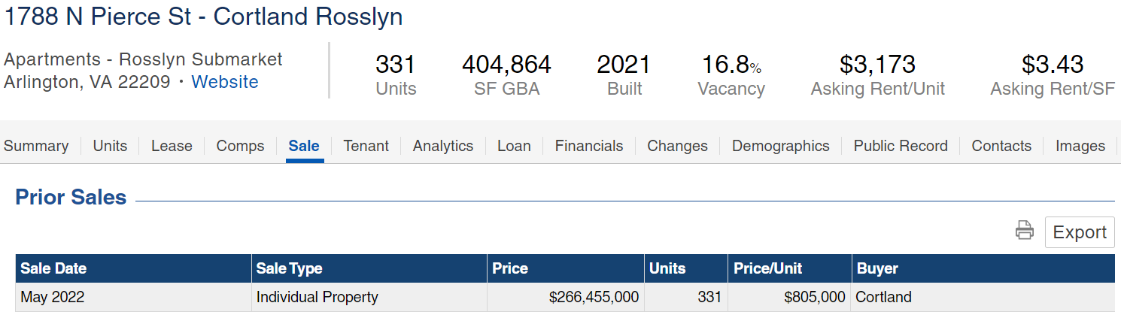The width and height of the screenshot is (1121, 321).
Task: Open the Analytics tab
Action: [443, 146]
